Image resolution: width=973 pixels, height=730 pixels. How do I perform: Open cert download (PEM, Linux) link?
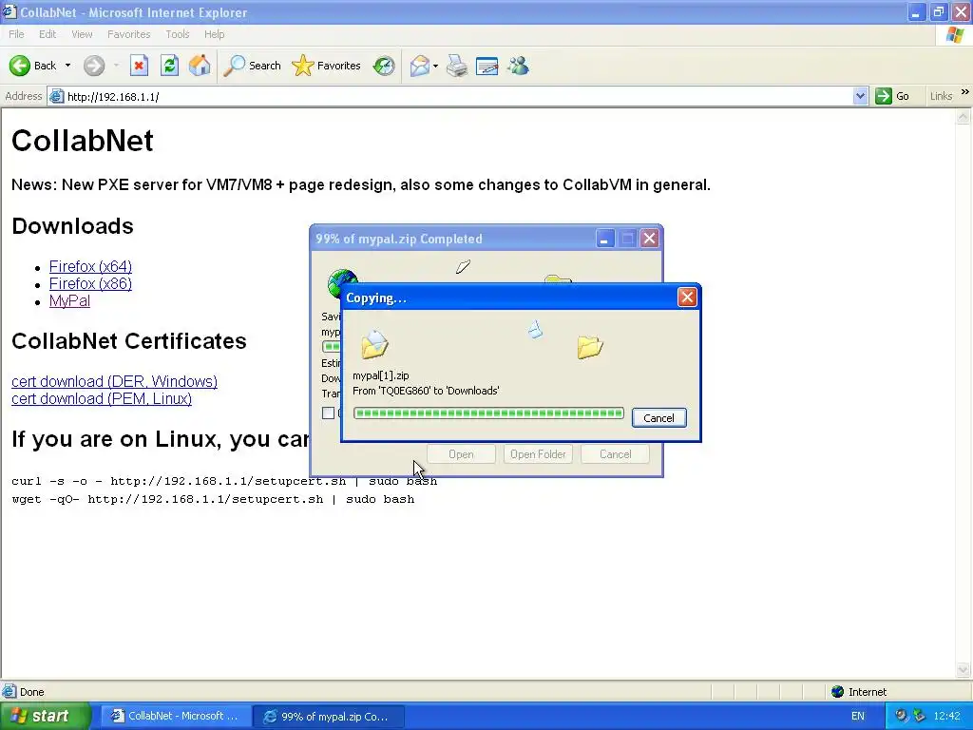[x=102, y=398]
